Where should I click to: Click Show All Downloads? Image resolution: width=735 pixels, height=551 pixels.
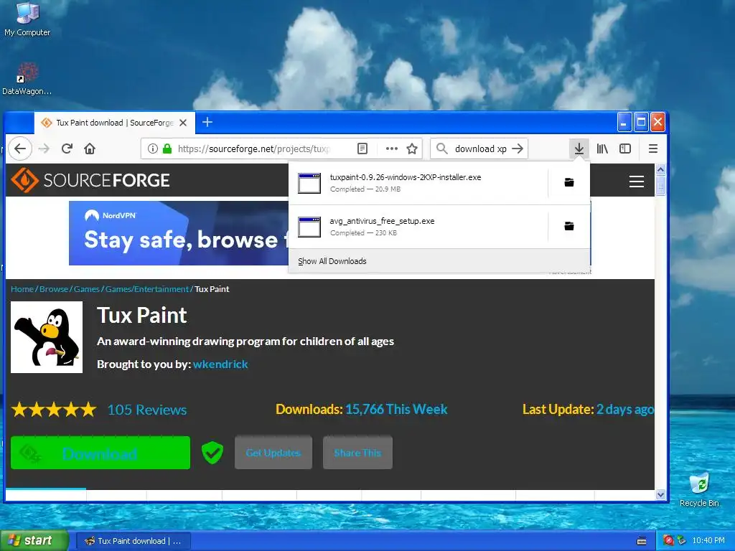point(332,261)
